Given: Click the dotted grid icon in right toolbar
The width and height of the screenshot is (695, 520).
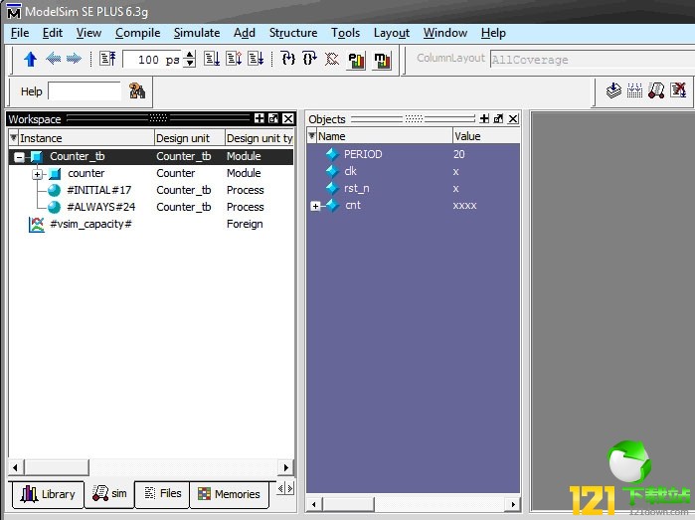Looking at the screenshot, I should [x=634, y=90].
